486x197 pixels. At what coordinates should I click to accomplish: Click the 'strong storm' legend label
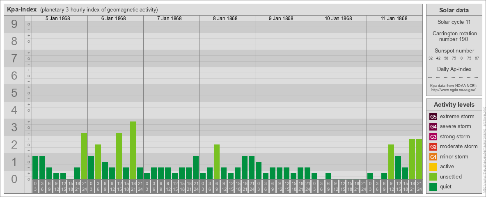coord(455,137)
